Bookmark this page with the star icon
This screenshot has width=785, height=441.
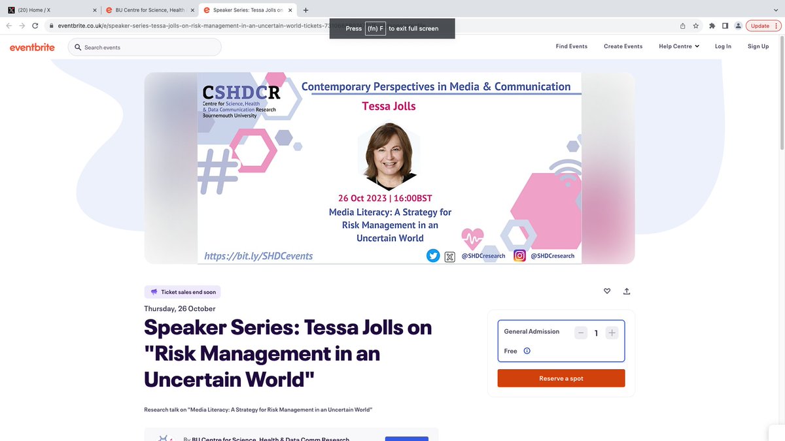coord(696,25)
